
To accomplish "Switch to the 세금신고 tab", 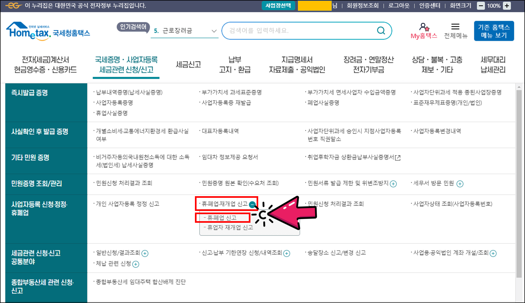I will point(188,64).
